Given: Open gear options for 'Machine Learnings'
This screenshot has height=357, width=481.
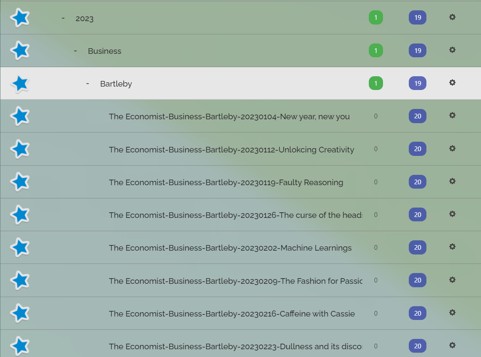Looking at the screenshot, I should pos(452,247).
